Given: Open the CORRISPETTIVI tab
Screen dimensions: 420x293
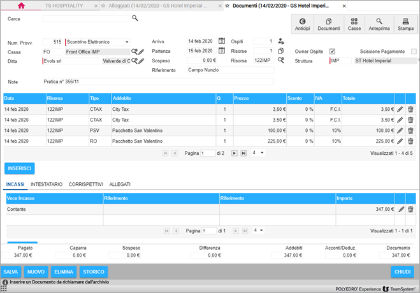Looking at the screenshot, I should pos(85,184).
